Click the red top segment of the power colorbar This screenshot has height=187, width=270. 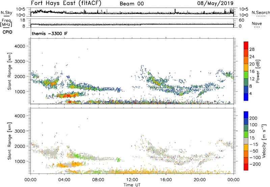(x=246, y=45)
